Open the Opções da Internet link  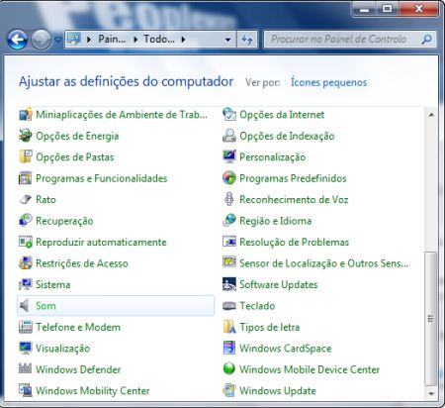282,115
